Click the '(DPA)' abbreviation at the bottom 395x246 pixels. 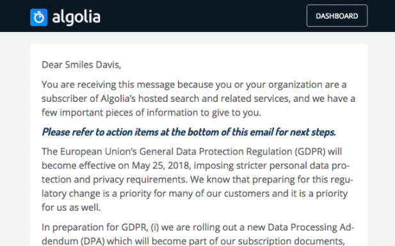coord(92,242)
